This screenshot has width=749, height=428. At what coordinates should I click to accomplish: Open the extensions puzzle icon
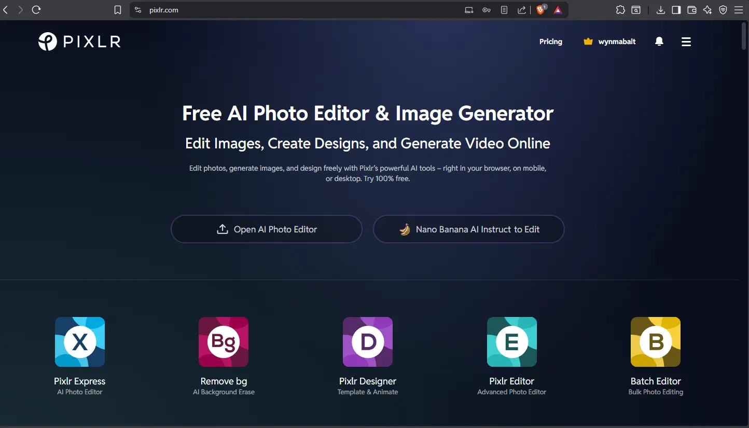point(620,10)
